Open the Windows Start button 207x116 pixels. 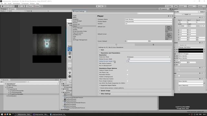pyautogui.click(x=2, y=114)
